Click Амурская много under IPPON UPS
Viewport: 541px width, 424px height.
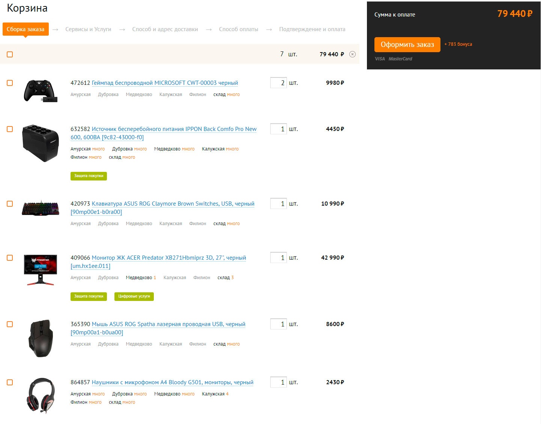pyautogui.click(x=88, y=149)
